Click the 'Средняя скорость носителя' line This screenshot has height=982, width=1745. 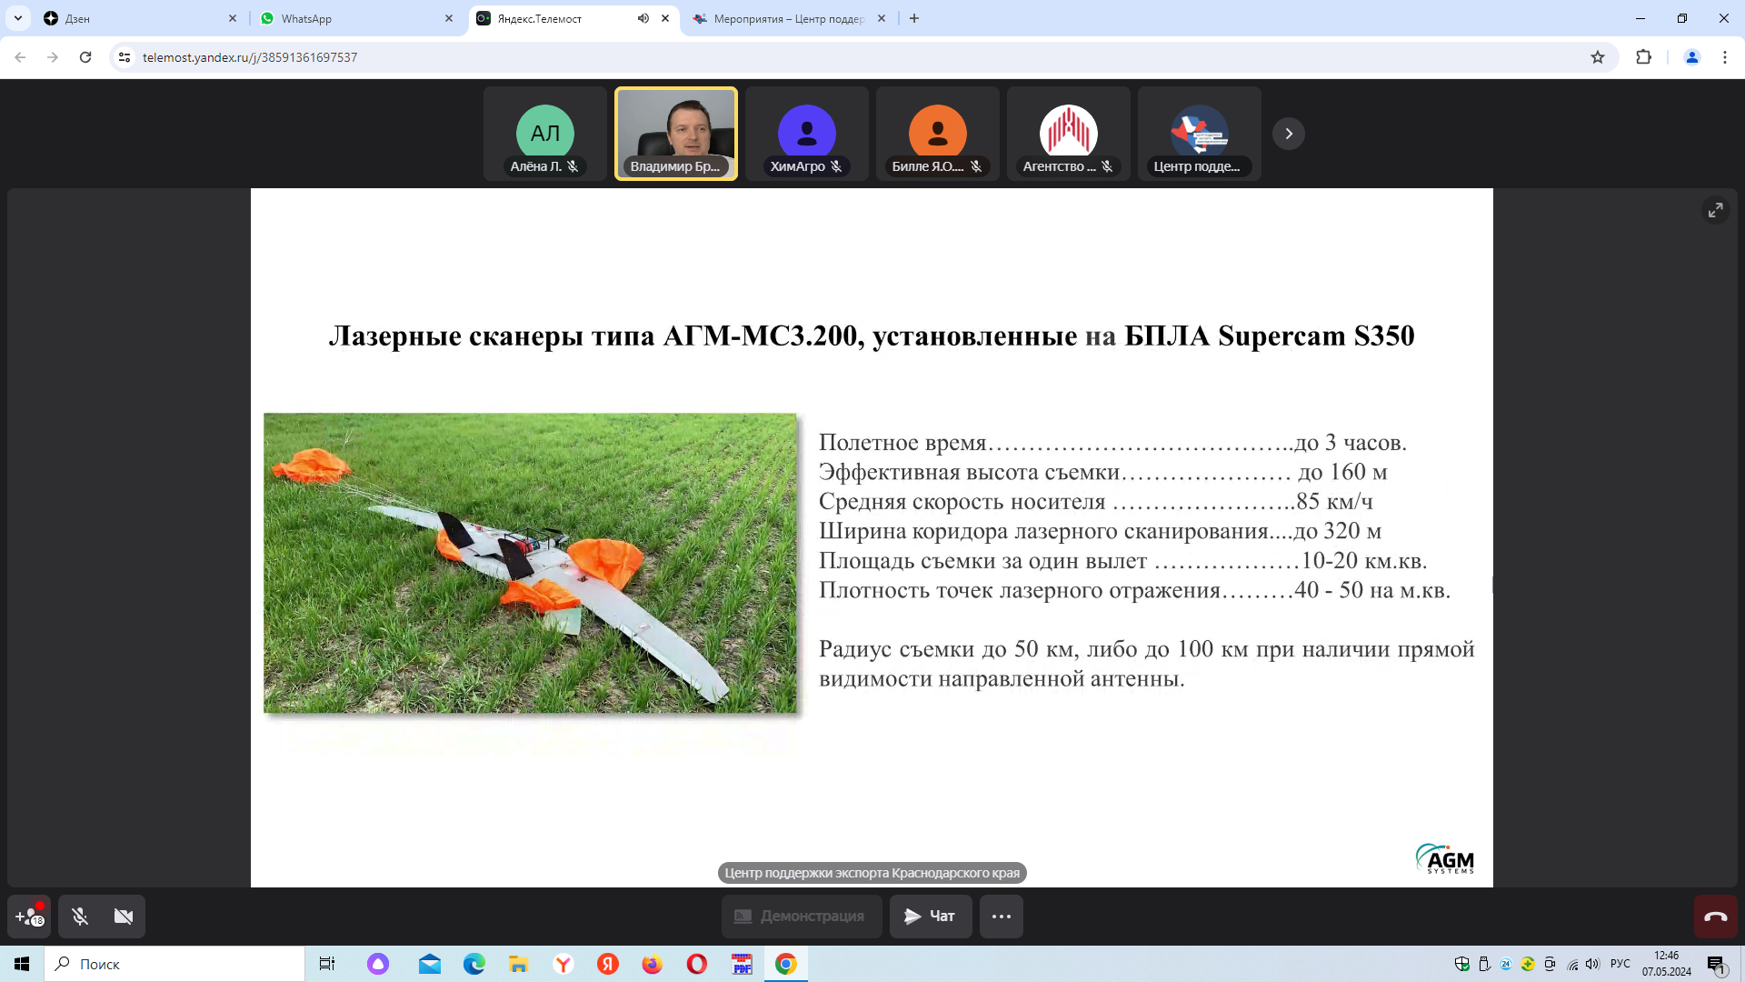point(1096,501)
